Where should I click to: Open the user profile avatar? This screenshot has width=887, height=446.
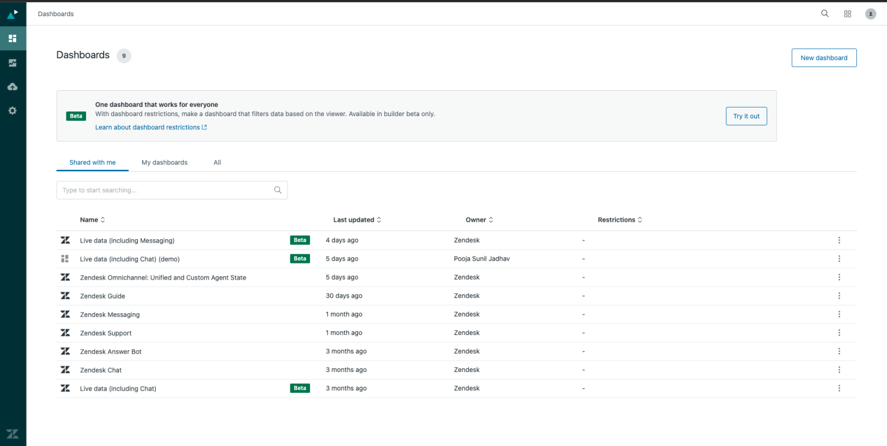[x=871, y=14]
